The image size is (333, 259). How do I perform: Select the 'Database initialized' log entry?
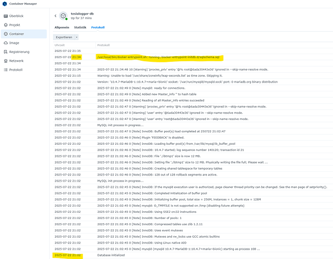pos(193,255)
